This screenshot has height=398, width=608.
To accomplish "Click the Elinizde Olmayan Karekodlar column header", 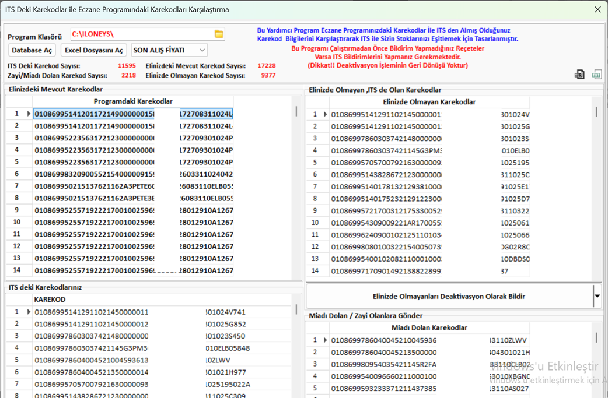I will click(x=429, y=102).
